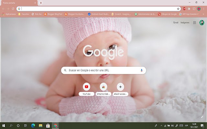Open the Dibujos de Google bookmark
The width and height of the screenshot is (207, 129).
(167, 14)
